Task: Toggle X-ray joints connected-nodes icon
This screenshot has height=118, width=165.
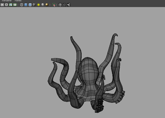Action: click(68, 5)
